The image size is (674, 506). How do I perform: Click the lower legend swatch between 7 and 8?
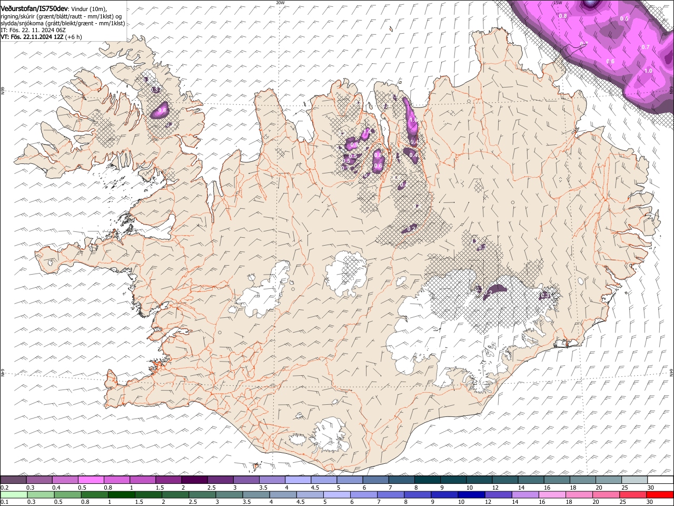(x=390, y=495)
